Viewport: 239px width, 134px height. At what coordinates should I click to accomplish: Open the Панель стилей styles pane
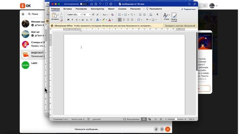coord(174,17)
